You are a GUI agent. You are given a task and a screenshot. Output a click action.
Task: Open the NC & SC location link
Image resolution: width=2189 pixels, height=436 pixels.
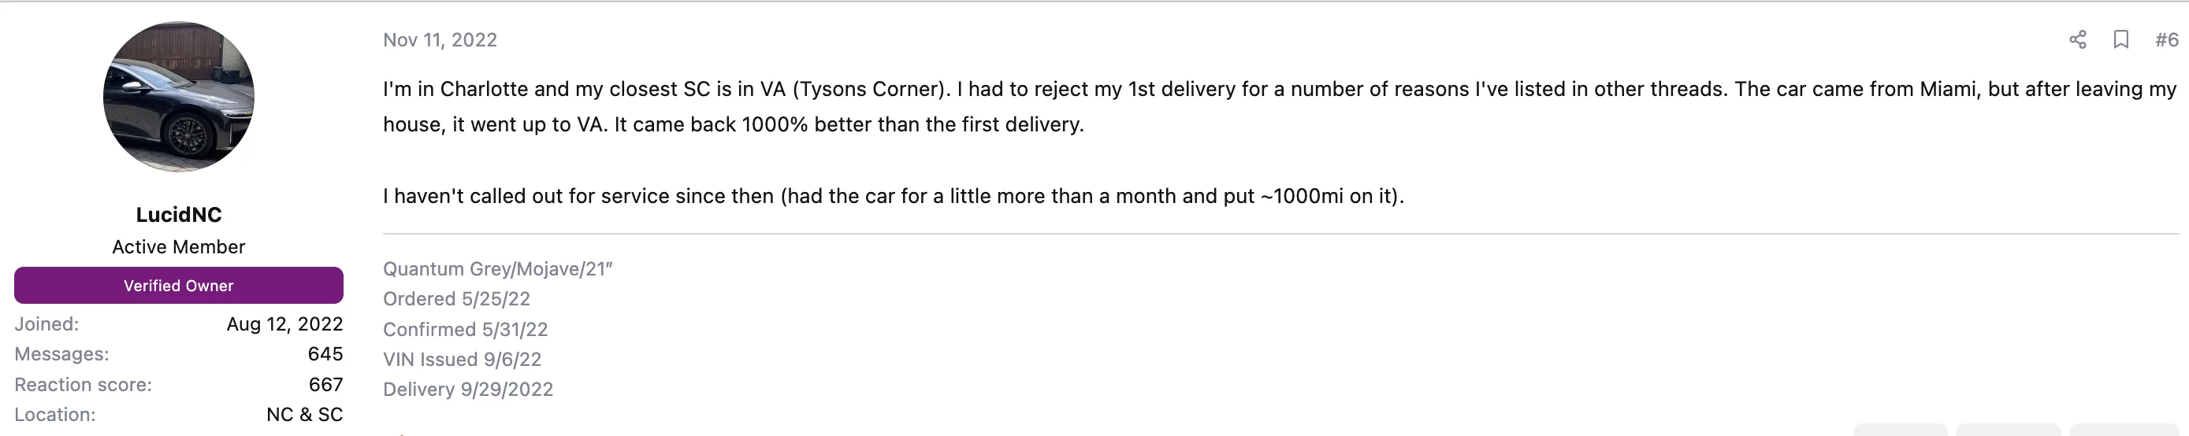tap(304, 415)
